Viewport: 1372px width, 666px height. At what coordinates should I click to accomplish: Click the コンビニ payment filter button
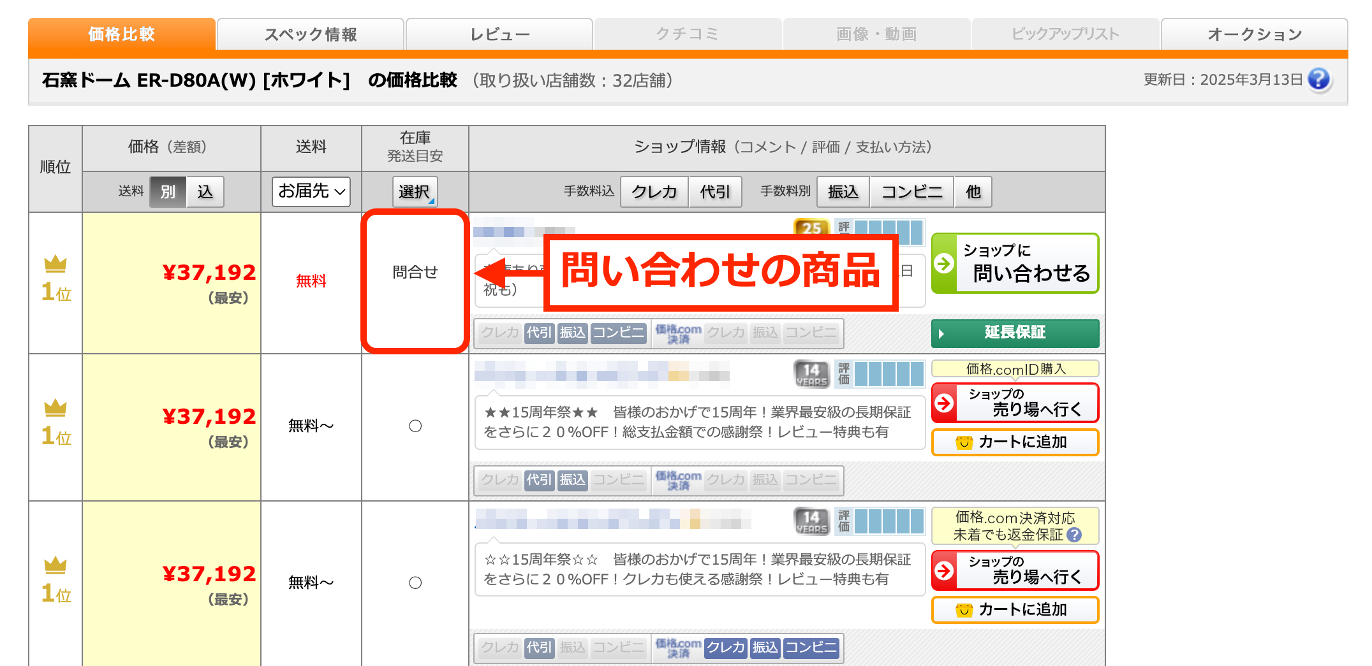coord(911,192)
